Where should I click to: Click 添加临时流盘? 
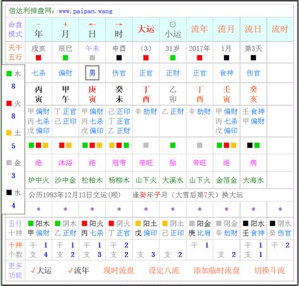coord(217,270)
